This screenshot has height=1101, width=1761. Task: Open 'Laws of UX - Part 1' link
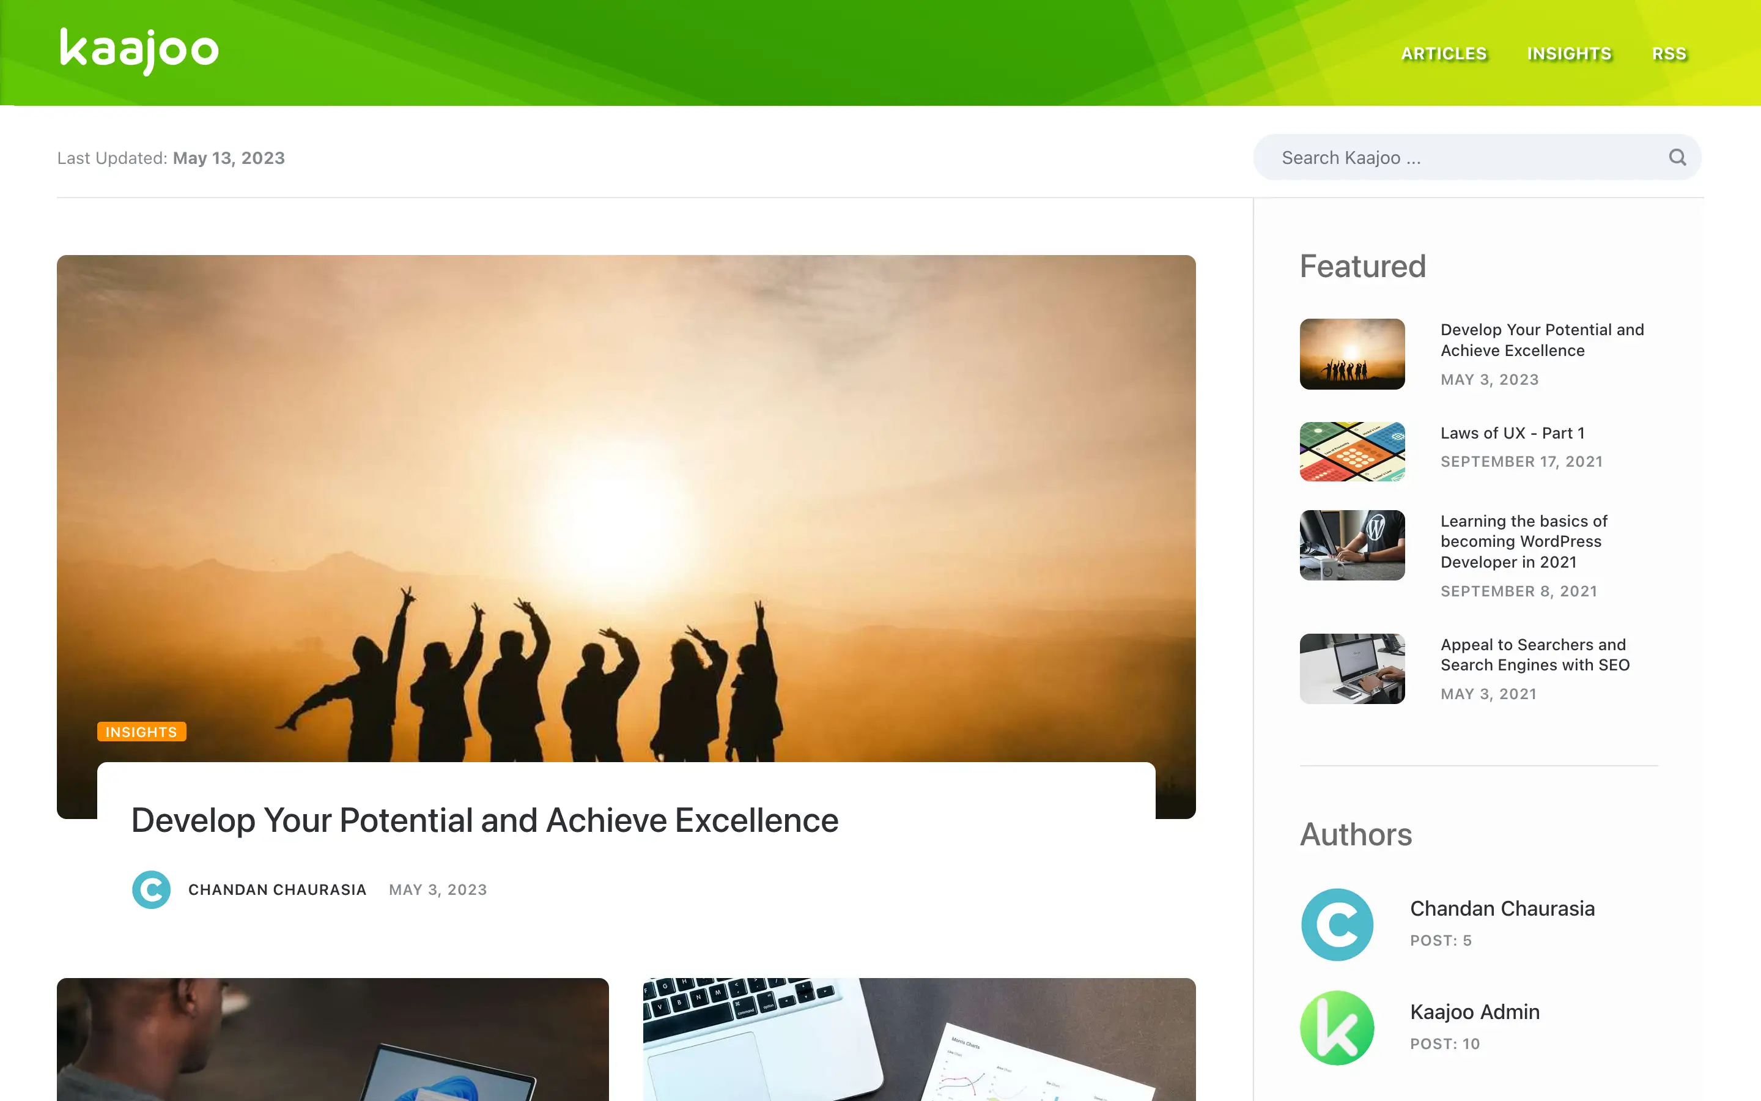point(1512,433)
